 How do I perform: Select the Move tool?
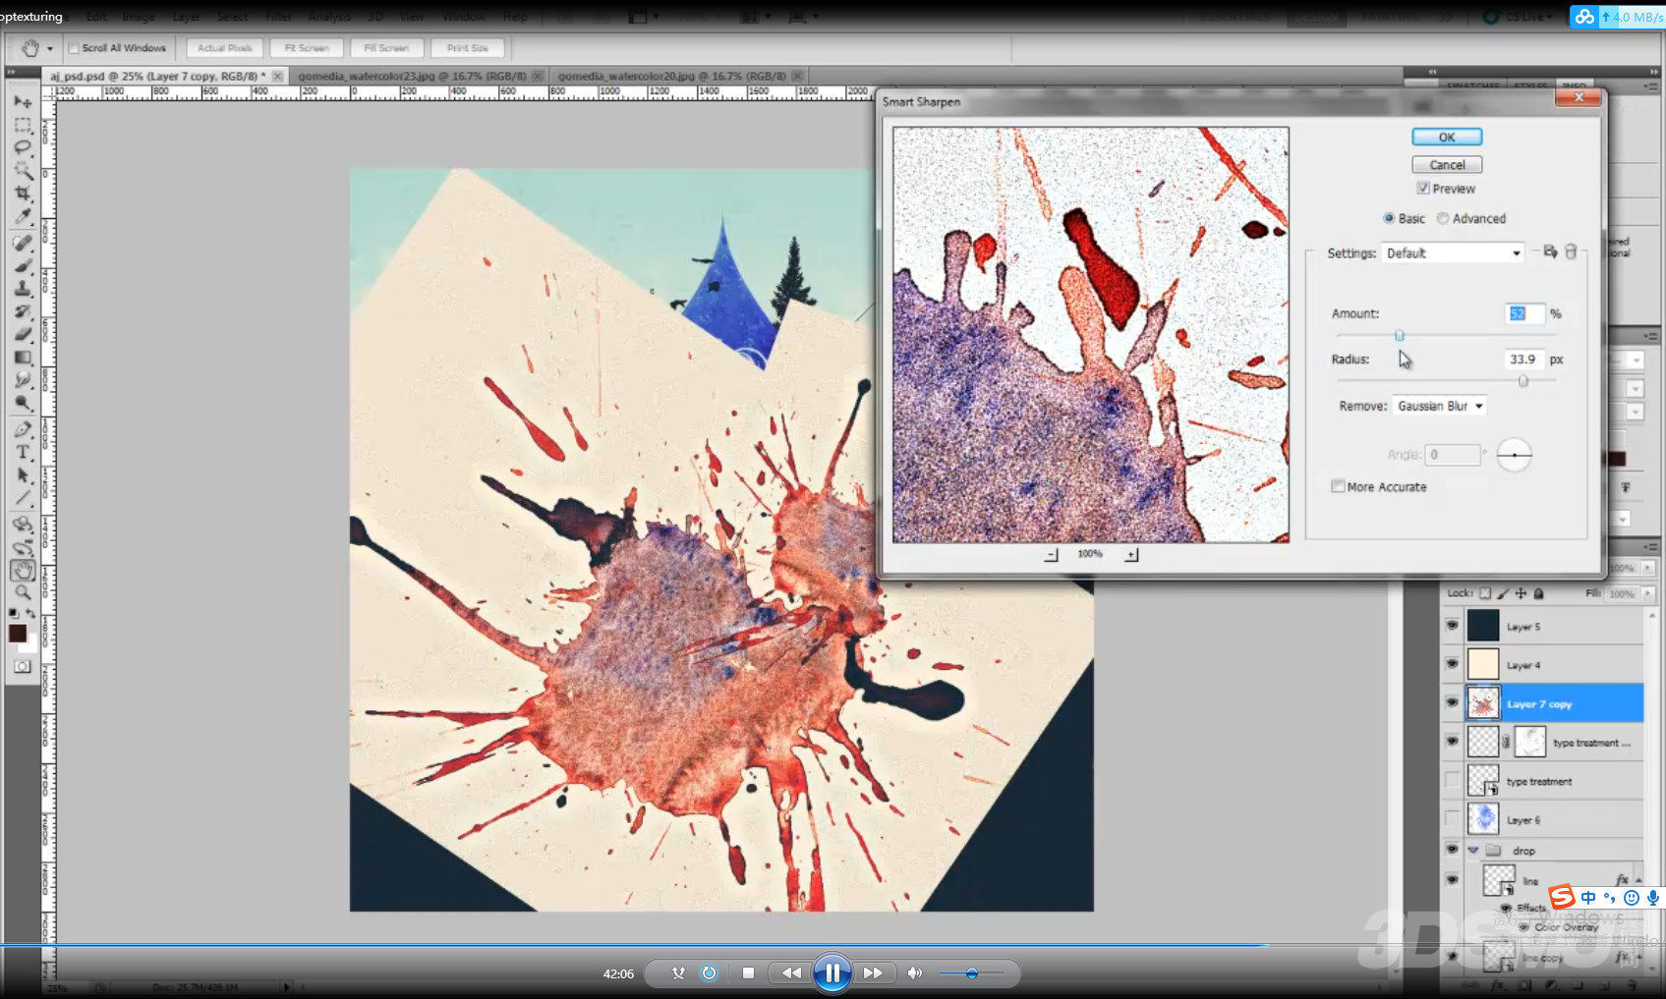click(x=23, y=102)
